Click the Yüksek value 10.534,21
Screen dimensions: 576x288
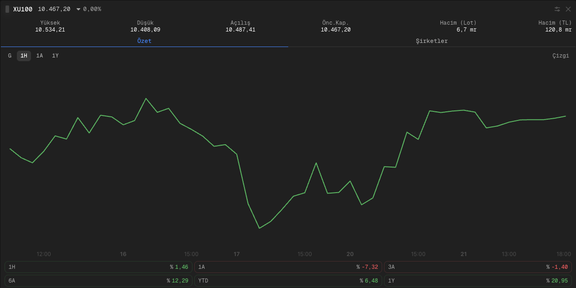tap(50, 29)
